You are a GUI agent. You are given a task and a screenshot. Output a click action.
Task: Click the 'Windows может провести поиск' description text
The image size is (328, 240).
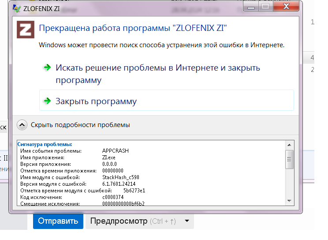[x=161, y=45]
